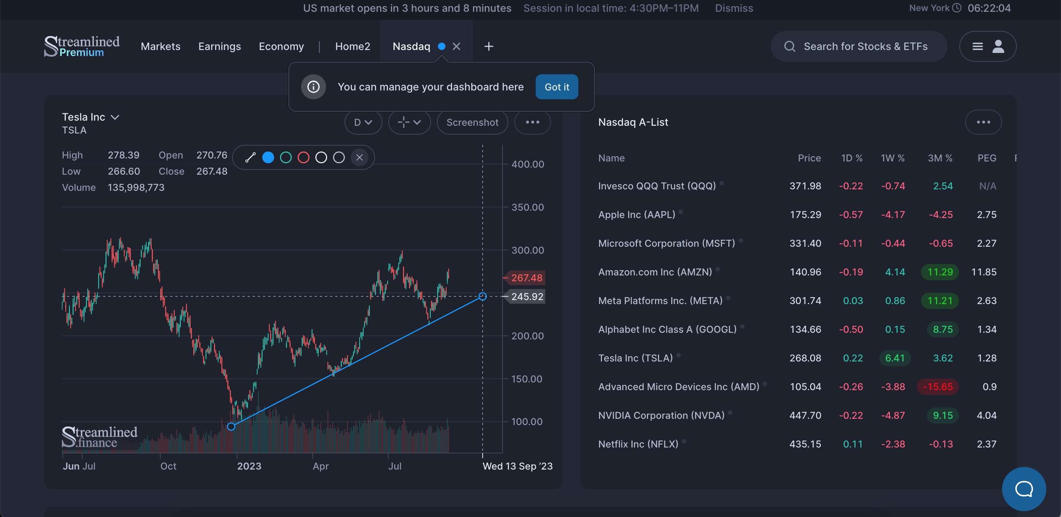This screenshot has width=1061, height=517.
Task: Open the Tesla chart three-dot options menu
Action: 532,122
